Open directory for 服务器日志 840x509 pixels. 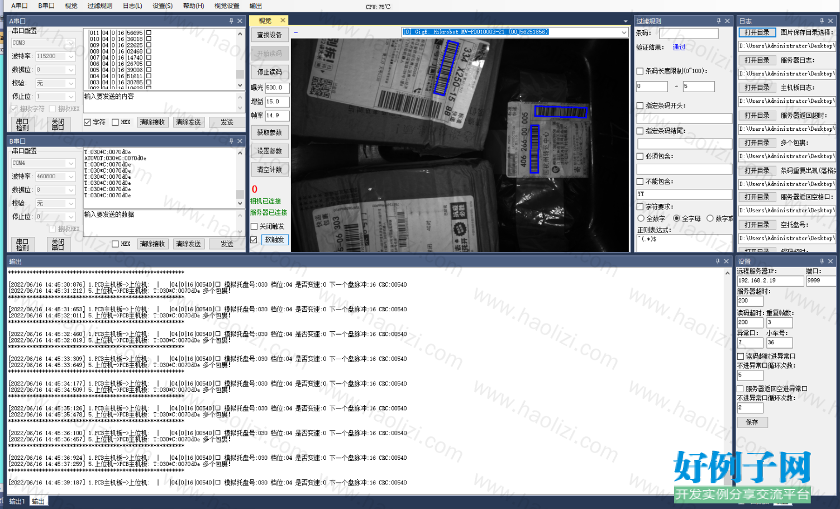[x=757, y=60]
